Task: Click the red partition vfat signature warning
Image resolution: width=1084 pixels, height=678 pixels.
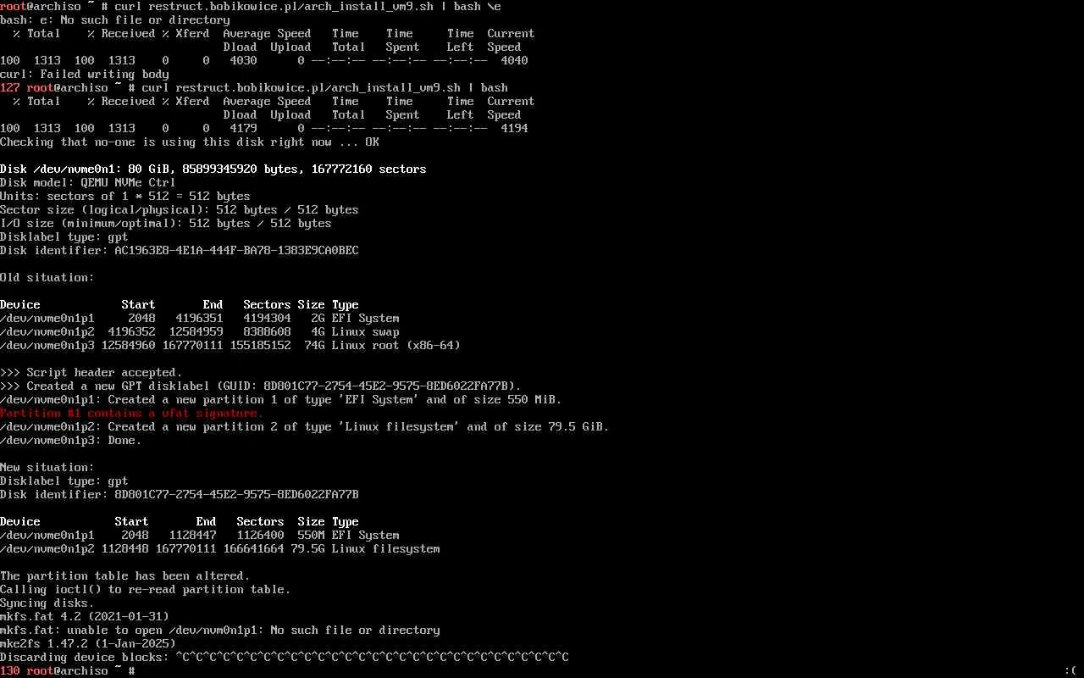Action: [x=132, y=413]
